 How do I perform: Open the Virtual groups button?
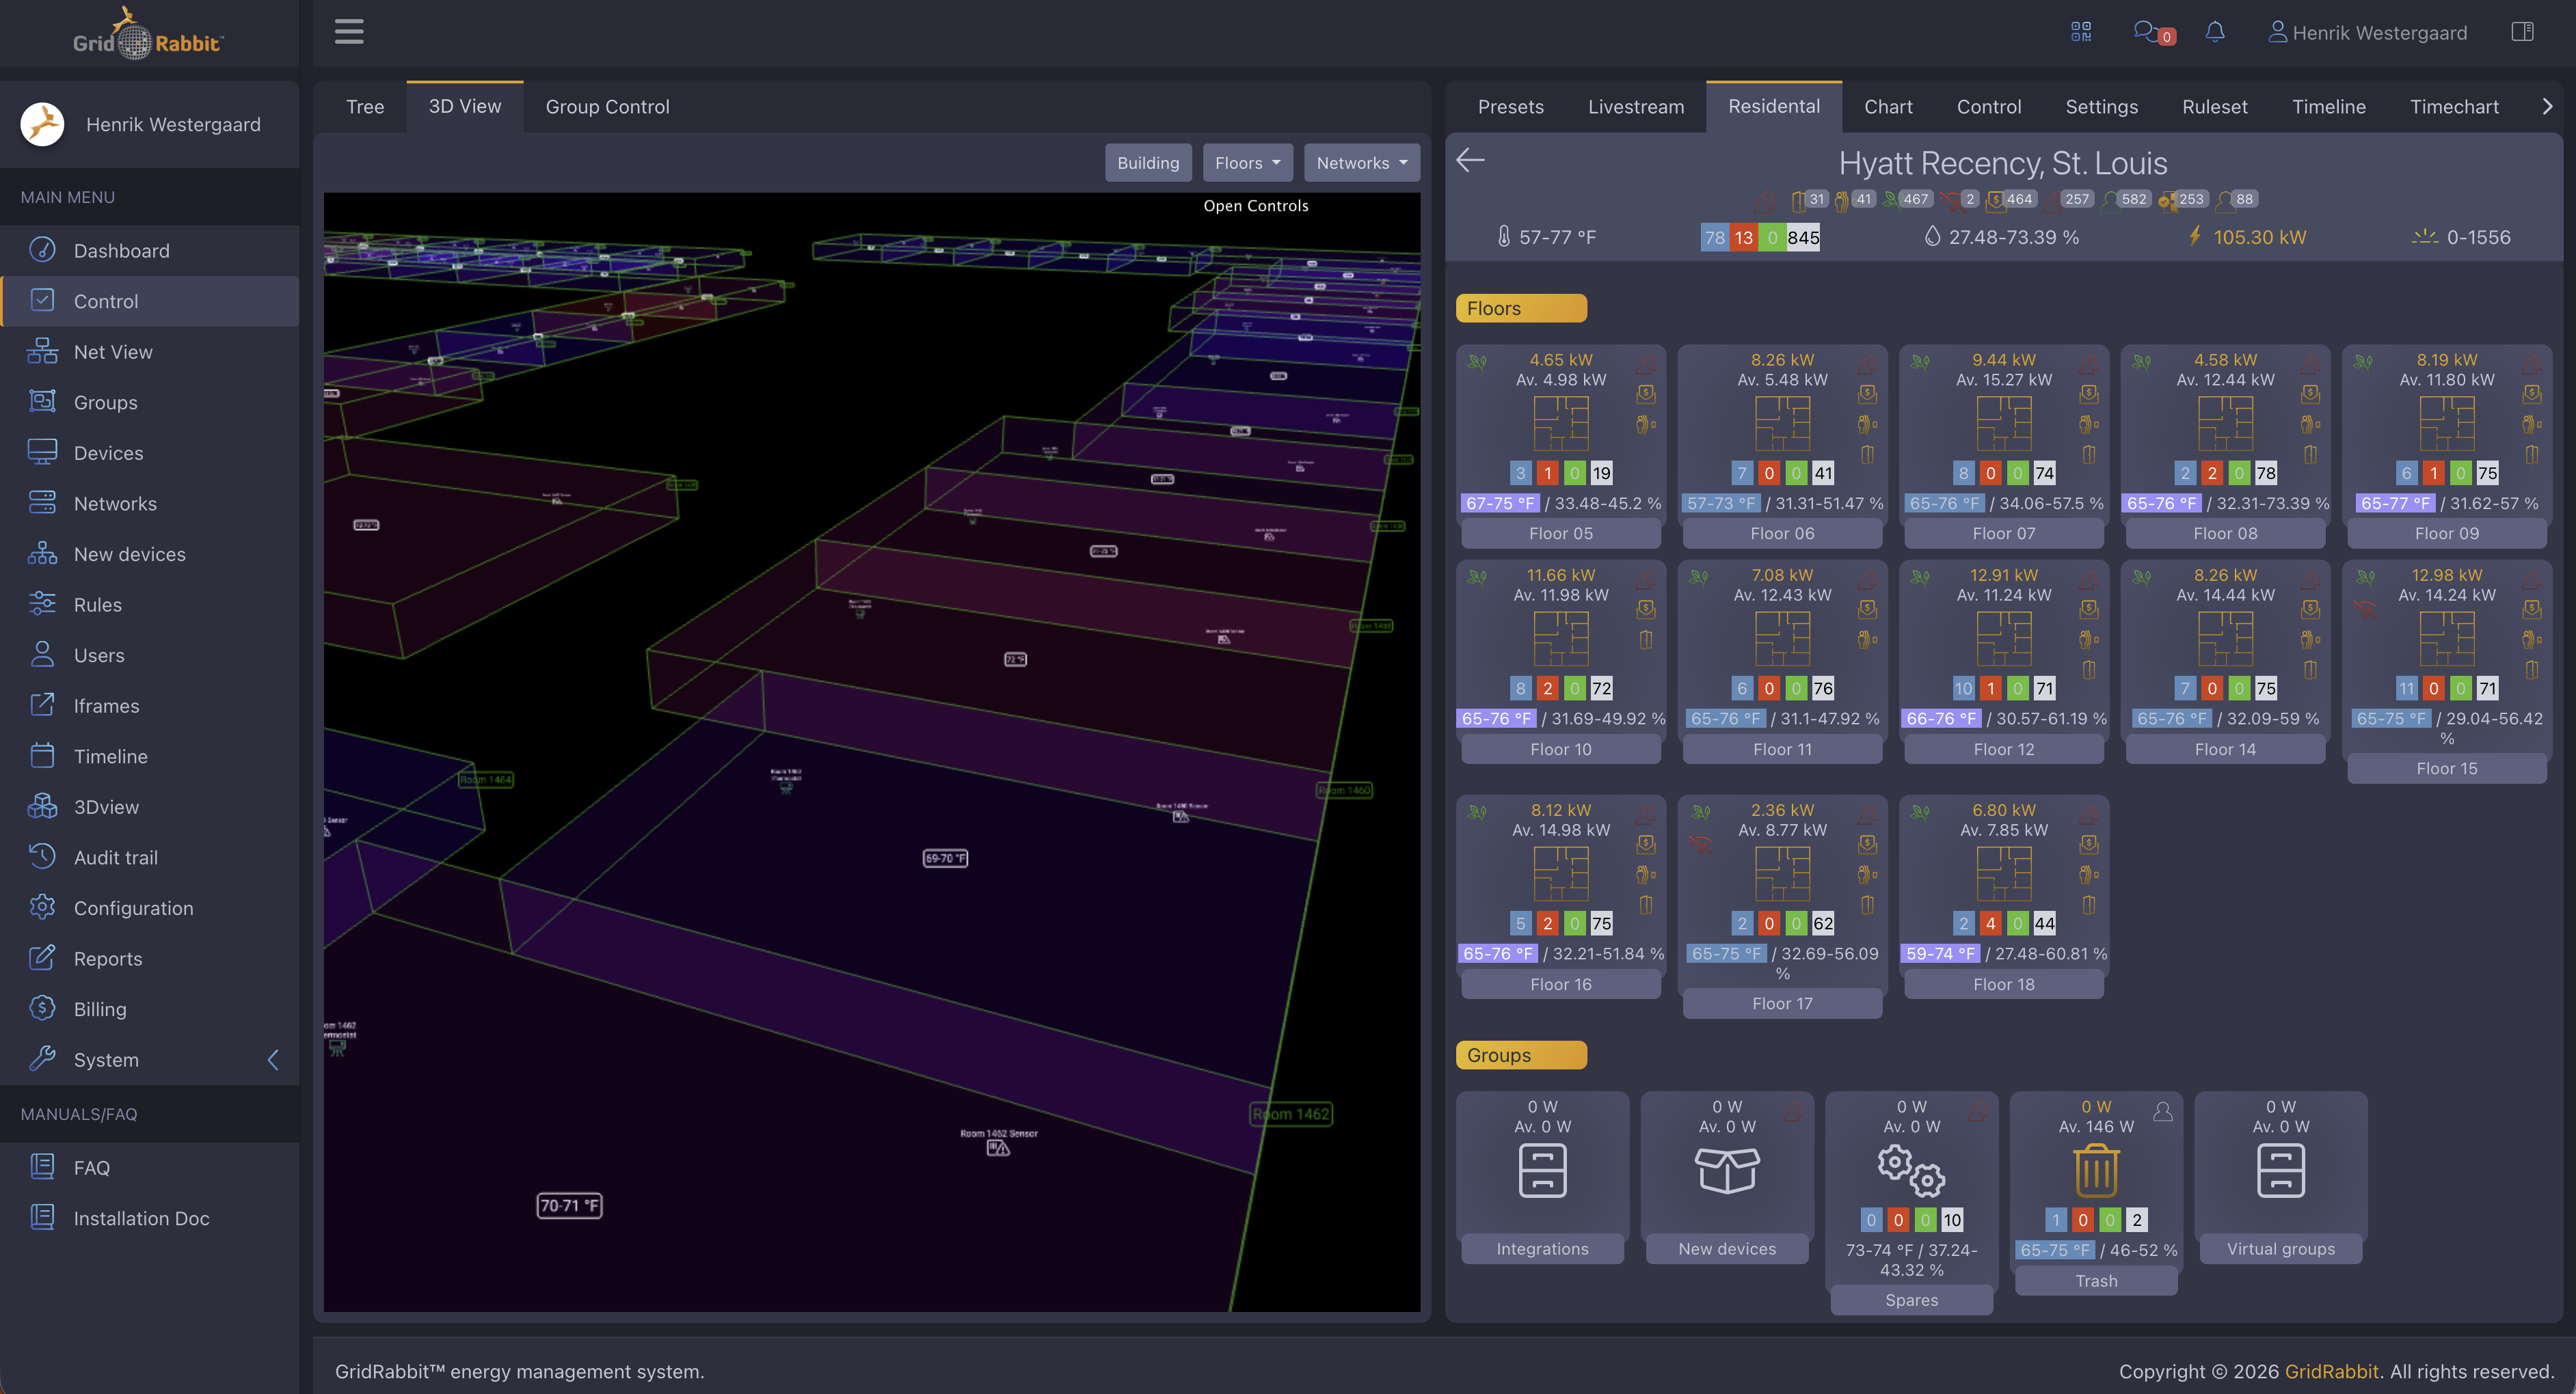2280,1248
